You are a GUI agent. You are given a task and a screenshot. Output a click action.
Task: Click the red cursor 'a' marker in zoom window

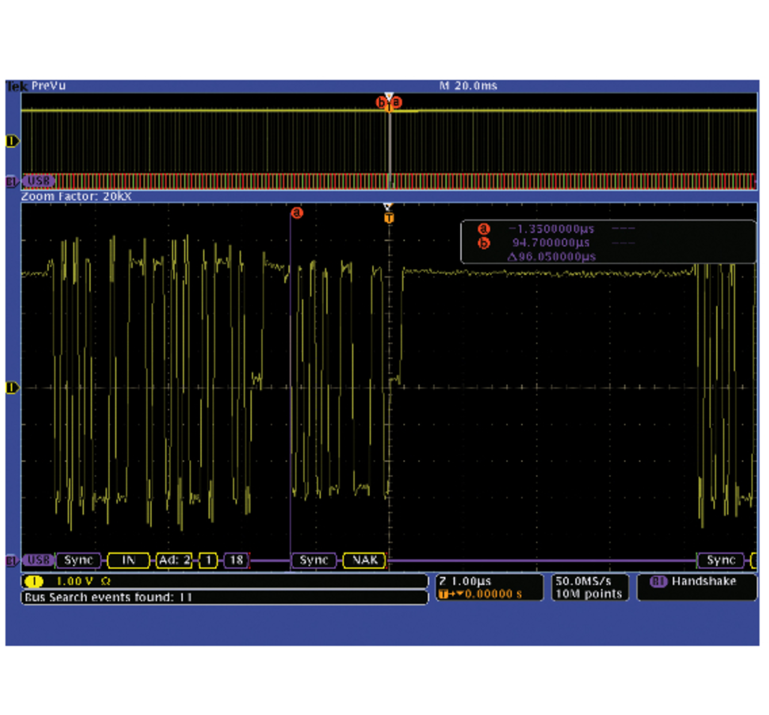pyautogui.click(x=297, y=213)
